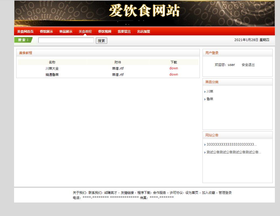Open the 名店加盟 navigation item
280x216 pixels.
point(143,31)
